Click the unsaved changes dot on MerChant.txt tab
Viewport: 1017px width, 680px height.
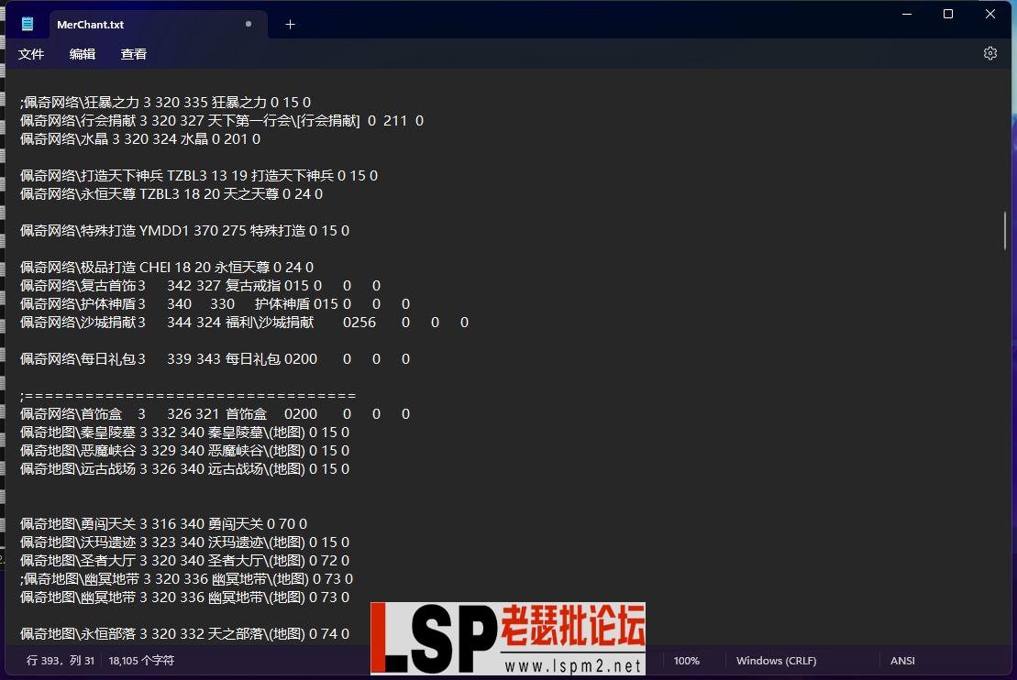(248, 24)
